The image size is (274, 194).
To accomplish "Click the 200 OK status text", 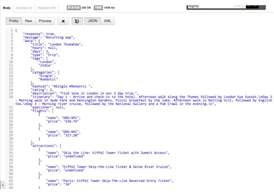I will (x=86, y=7).
